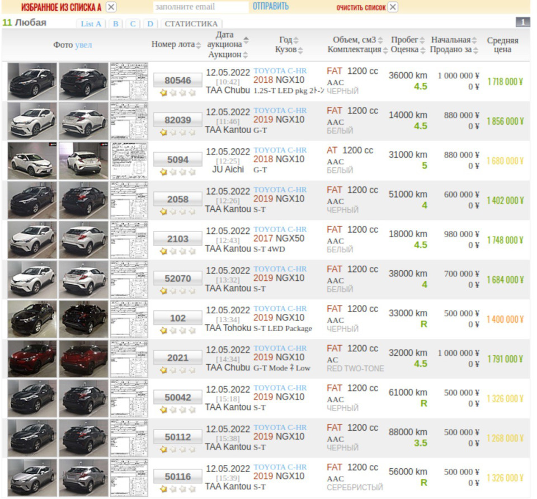This screenshot has width=537, height=499.
Task: Click sort arrows next to Оценка
Action: (x=423, y=50)
